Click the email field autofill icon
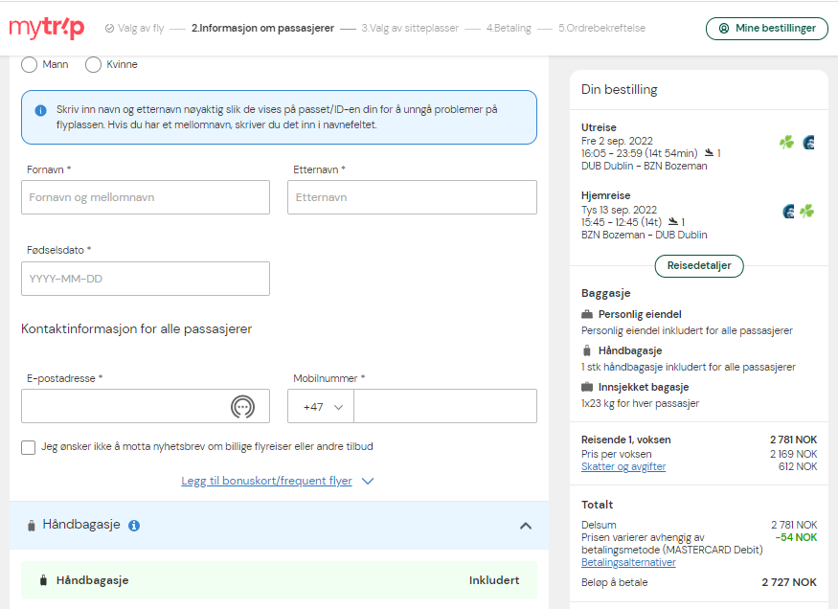The width and height of the screenshot is (838, 609). (242, 407)
